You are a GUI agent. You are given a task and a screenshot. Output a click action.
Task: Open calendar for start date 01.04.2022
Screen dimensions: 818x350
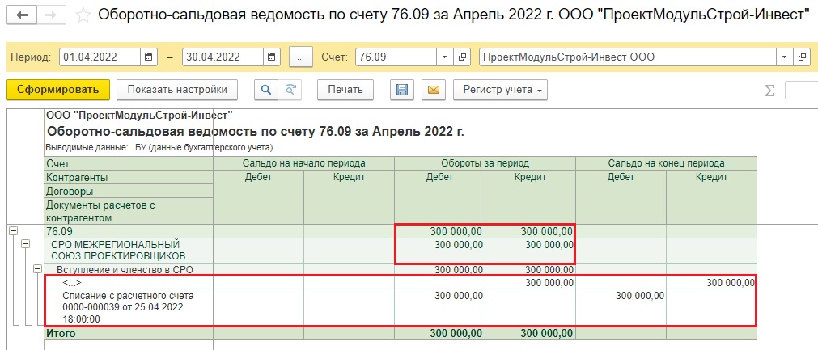pos(149,57)
